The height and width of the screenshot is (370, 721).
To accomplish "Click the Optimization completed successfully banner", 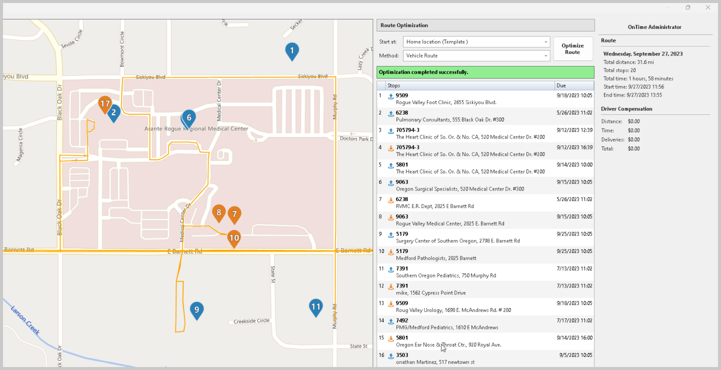I will tap(485, 72).
